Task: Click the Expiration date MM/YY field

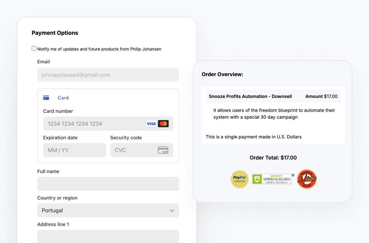Action: pos(74,150)
